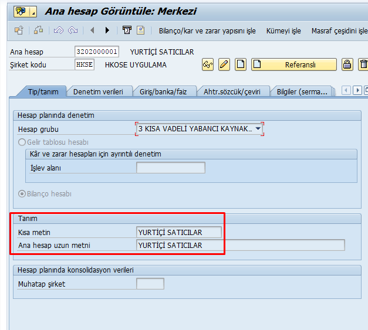
Task: Switch to the Ahtr.sözcük/çeviri tab
Action: click(232, 91)
